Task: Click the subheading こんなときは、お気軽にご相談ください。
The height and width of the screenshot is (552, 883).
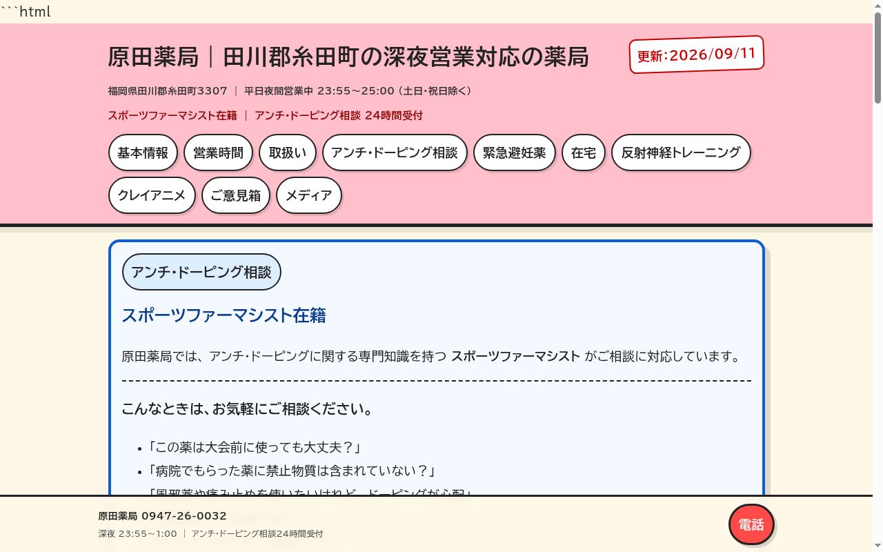Action: pyautogui.click(x=248, y=409)
